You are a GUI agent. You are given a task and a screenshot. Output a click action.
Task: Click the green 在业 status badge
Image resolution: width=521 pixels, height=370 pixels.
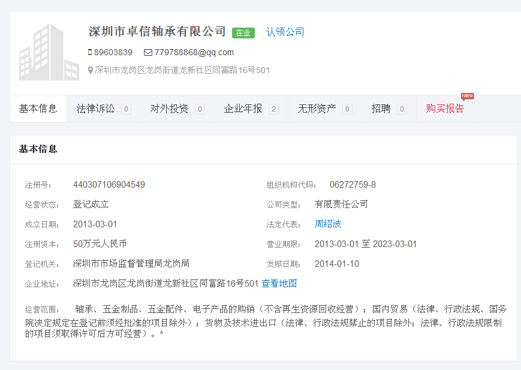(x=243, y=33)
